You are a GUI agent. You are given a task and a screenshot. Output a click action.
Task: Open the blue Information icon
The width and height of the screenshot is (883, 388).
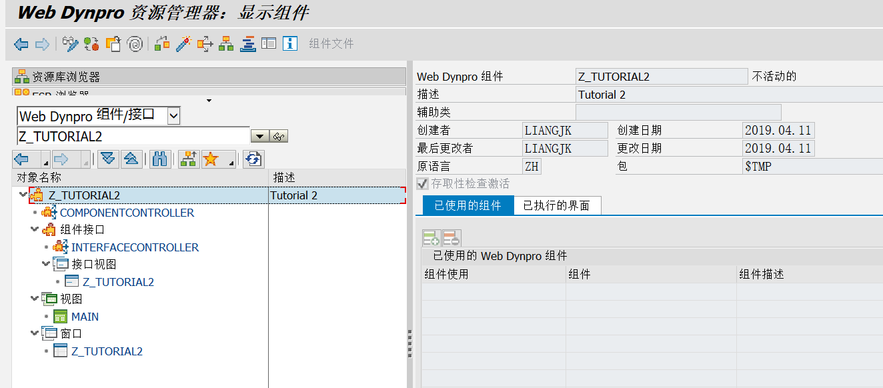coord(290,44)
